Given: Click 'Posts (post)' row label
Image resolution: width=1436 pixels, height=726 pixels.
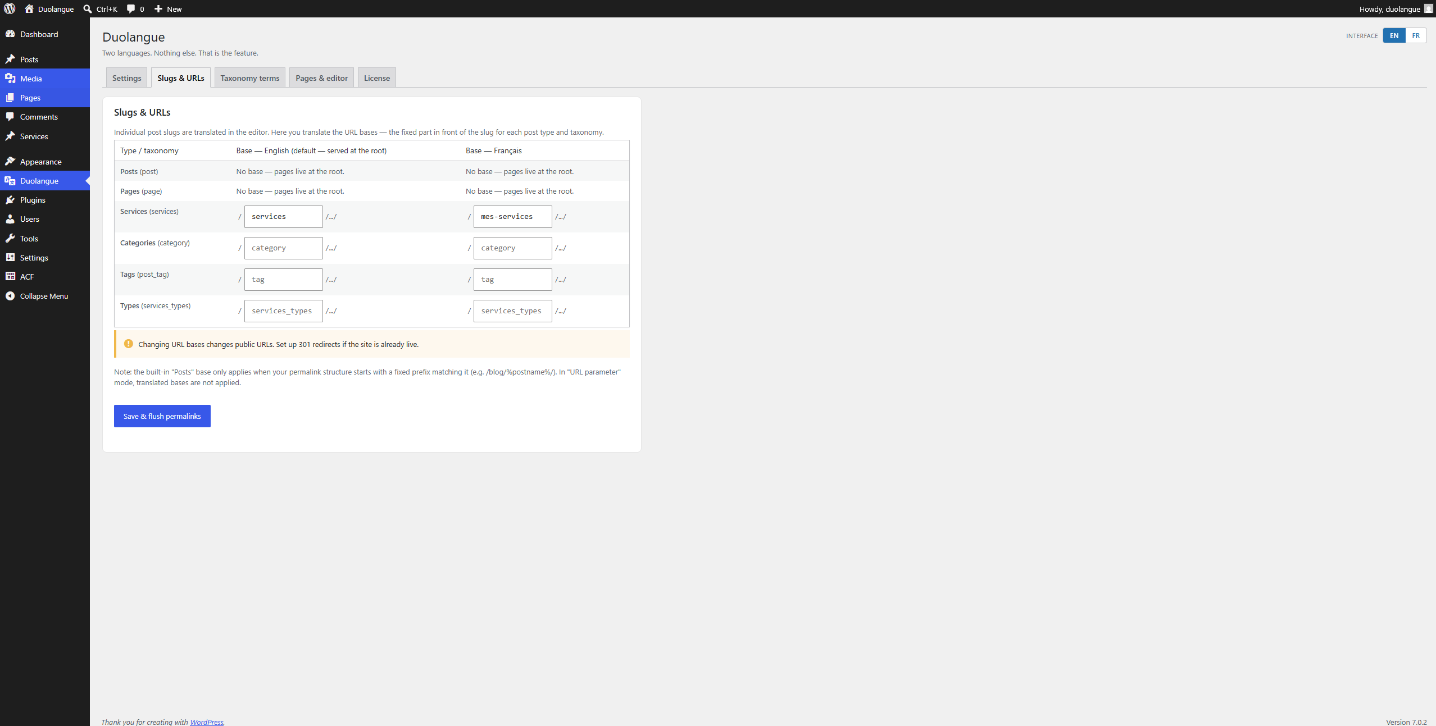Looking at the screenshot, I should tap(139, 171).
